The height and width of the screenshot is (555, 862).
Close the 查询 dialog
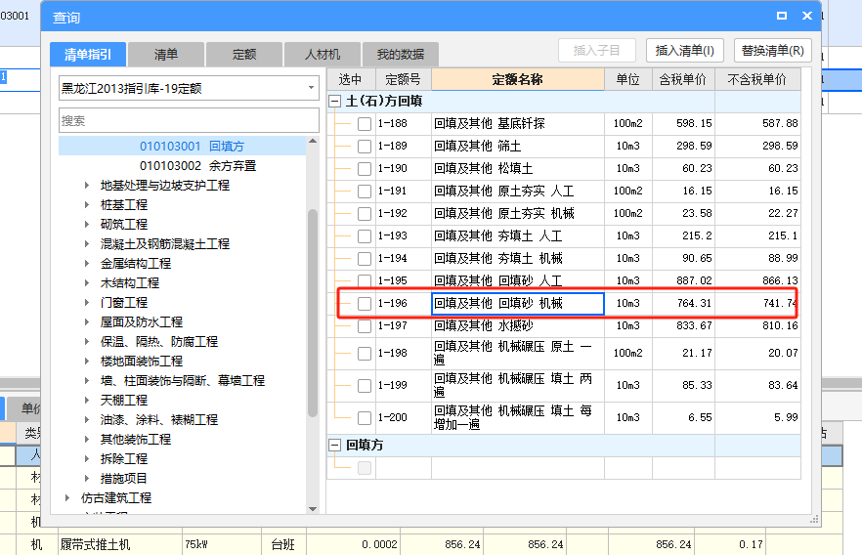click(807, 16)
